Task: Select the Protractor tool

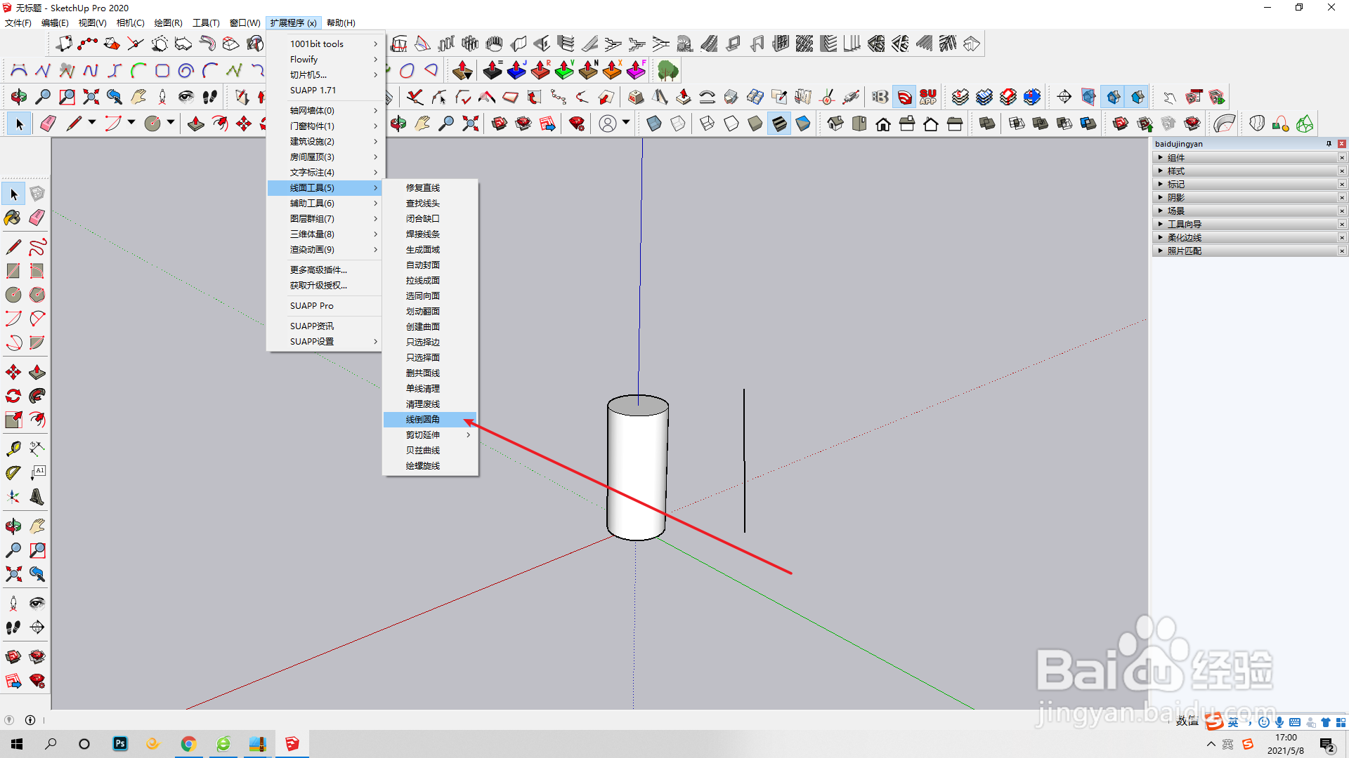Action: tap(13, 473)
